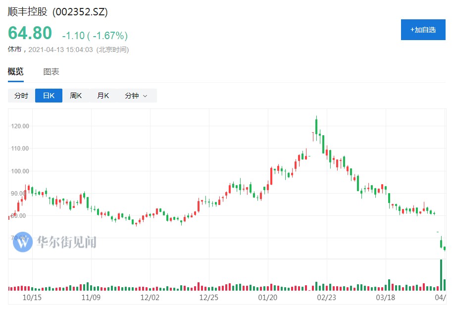The height and width of the screenshot is (309, 453).
Task: Click the stock code 002352.SZ
Action: pyautogui.click(x=80, y=12)
